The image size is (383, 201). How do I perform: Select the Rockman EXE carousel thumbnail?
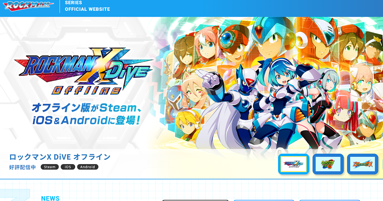click(x=328, y=164)
